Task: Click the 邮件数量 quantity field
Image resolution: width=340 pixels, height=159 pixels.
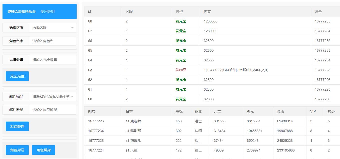Action: (x=53, y=110)
